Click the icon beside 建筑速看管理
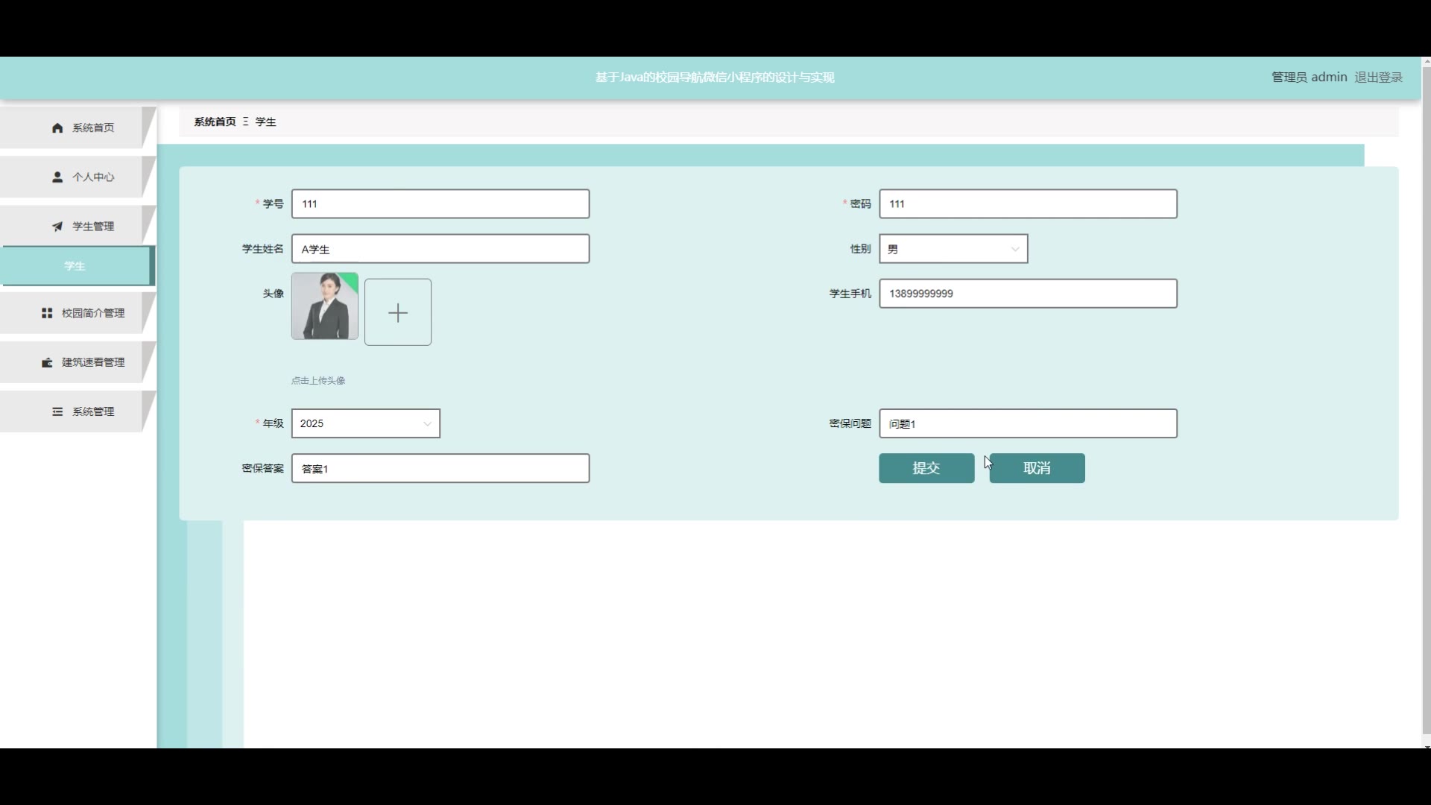This screenshot has height=805, width=1431. 47,362
